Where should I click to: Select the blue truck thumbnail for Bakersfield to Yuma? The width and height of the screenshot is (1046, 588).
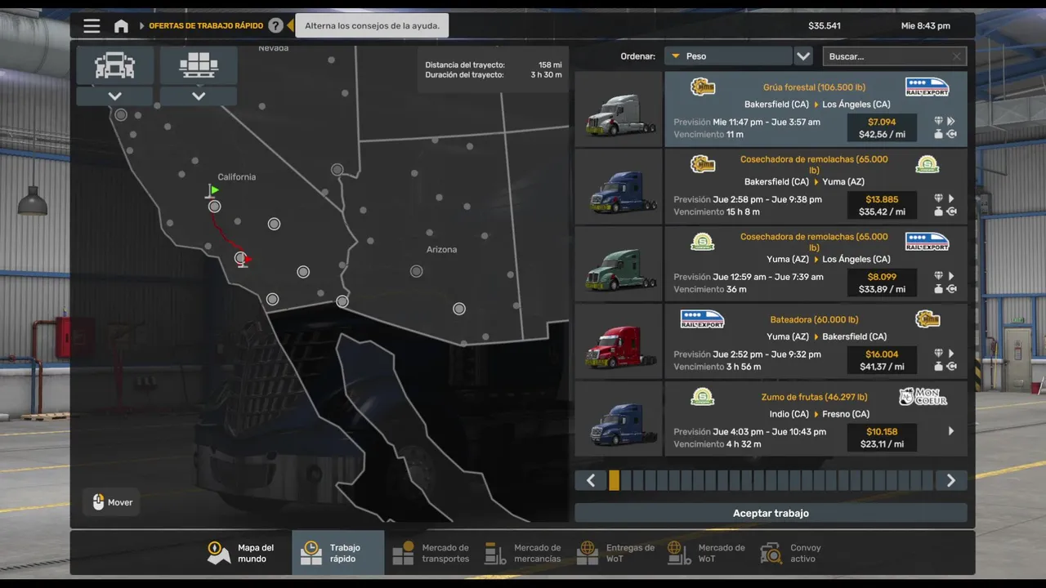pos(619,186)
